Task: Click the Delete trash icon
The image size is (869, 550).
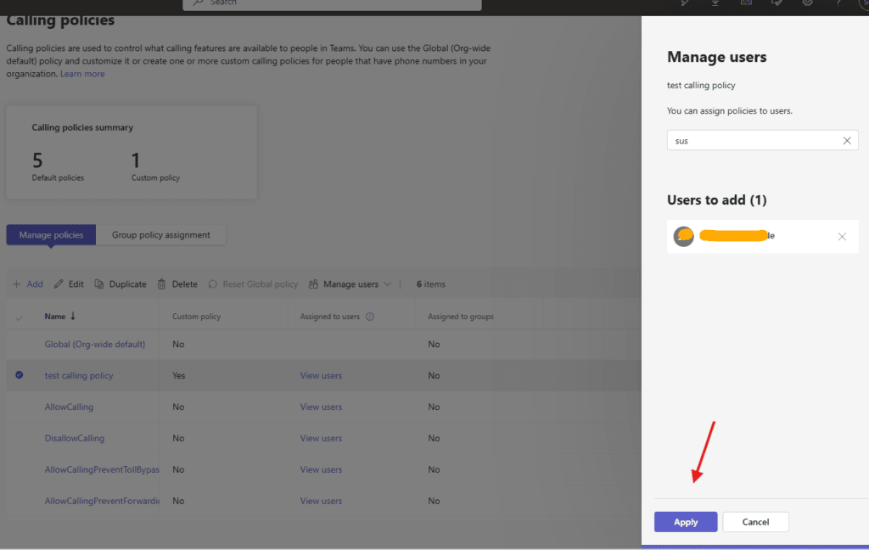Action: [x=161, y=284]
